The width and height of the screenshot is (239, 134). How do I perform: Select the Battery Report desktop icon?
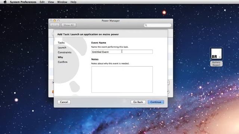click(x=216, y=54)
